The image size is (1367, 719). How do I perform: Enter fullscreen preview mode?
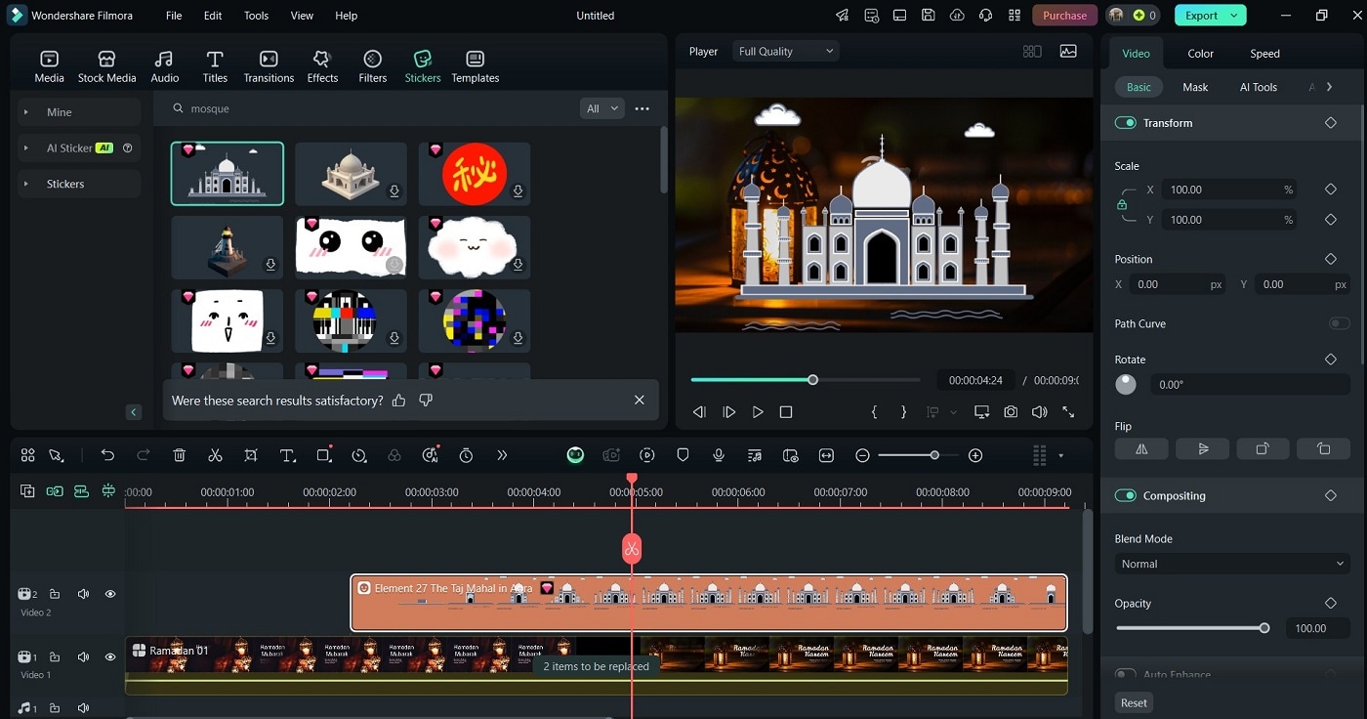tap(1068, 412)
